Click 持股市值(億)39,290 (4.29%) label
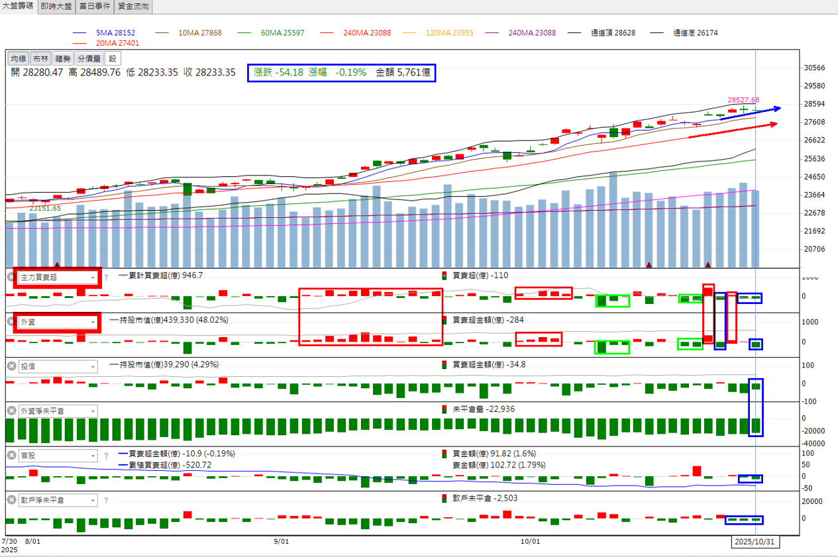 point(169,365)
